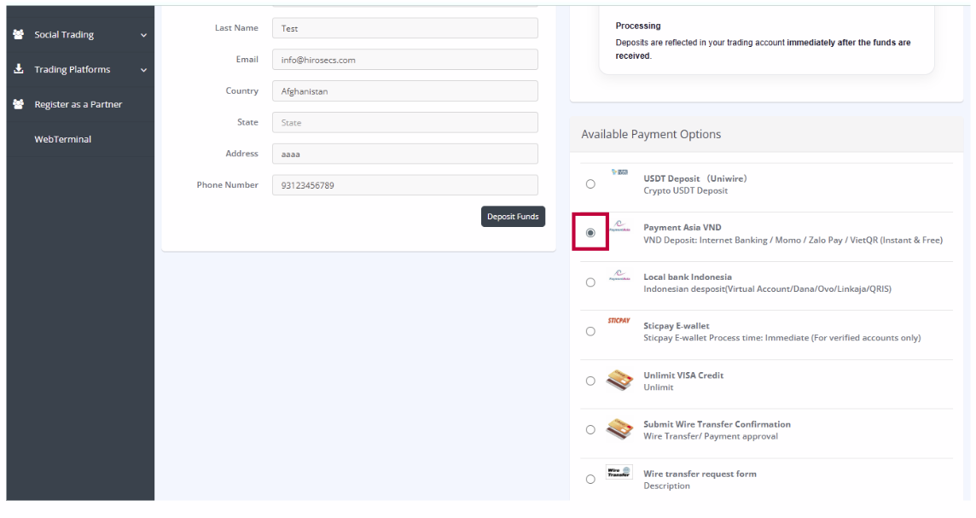Screen dimensions: 976x518
Task: Expand the Social Trading menu chevron
Action: [143, 35]
